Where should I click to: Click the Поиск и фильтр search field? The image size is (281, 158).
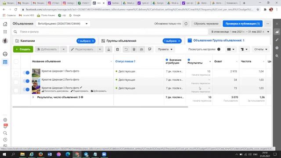coord(110,32)
